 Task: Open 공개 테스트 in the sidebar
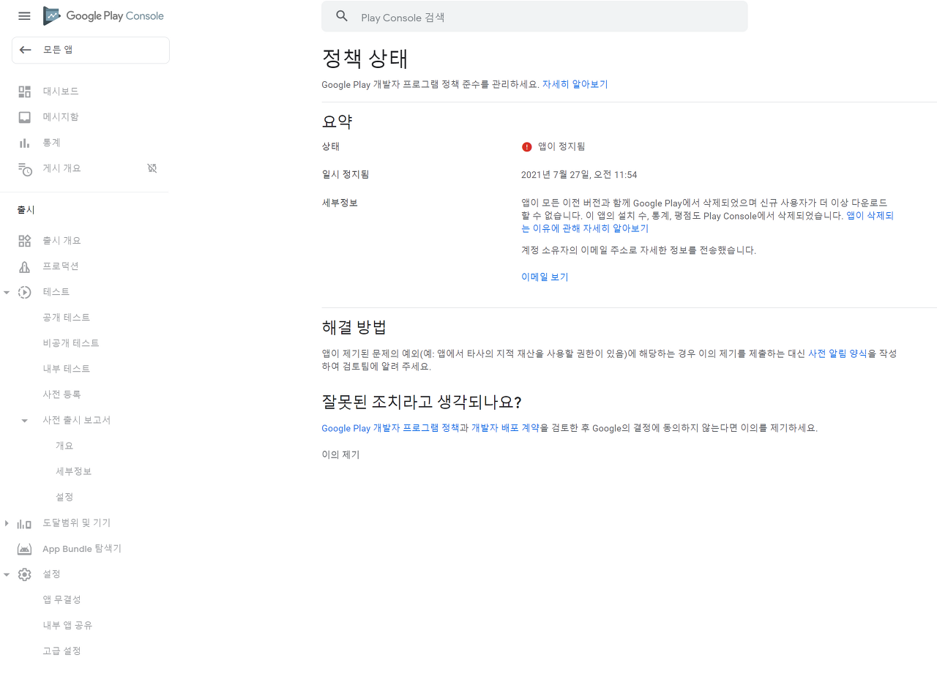click(67, 318)
